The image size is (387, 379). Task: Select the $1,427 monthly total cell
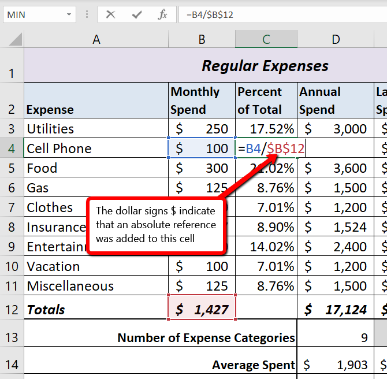pyautogui.click(x=202, y=307)
